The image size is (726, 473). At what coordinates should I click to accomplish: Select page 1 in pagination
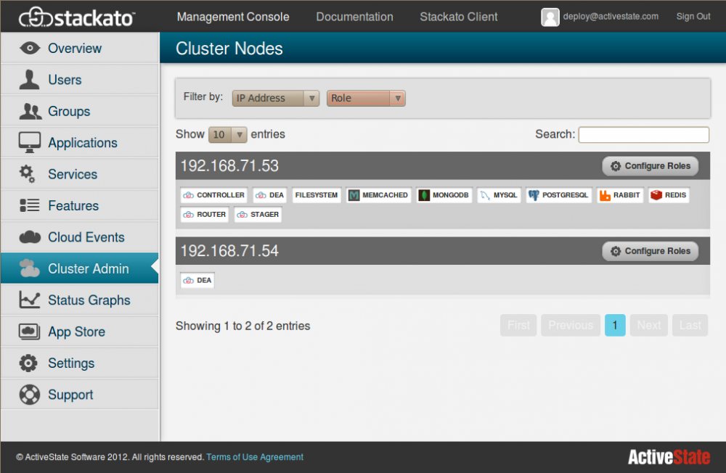(x=615, y=325)
